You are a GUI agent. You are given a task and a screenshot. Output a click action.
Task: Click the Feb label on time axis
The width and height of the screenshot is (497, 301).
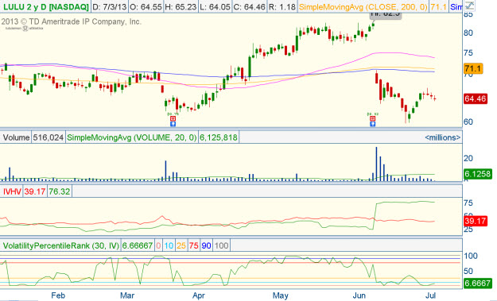pyautogui.click(x=58, y=295)
